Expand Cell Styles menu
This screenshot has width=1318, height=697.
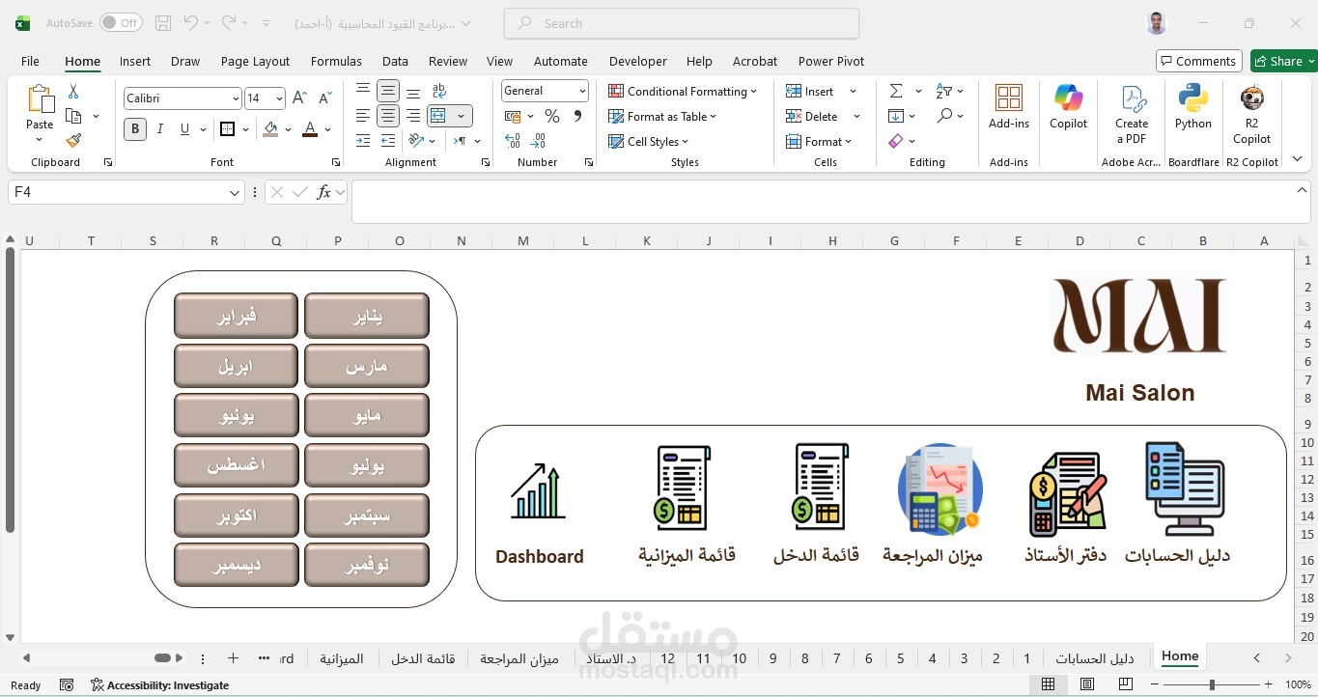click(x=649, y=141)
